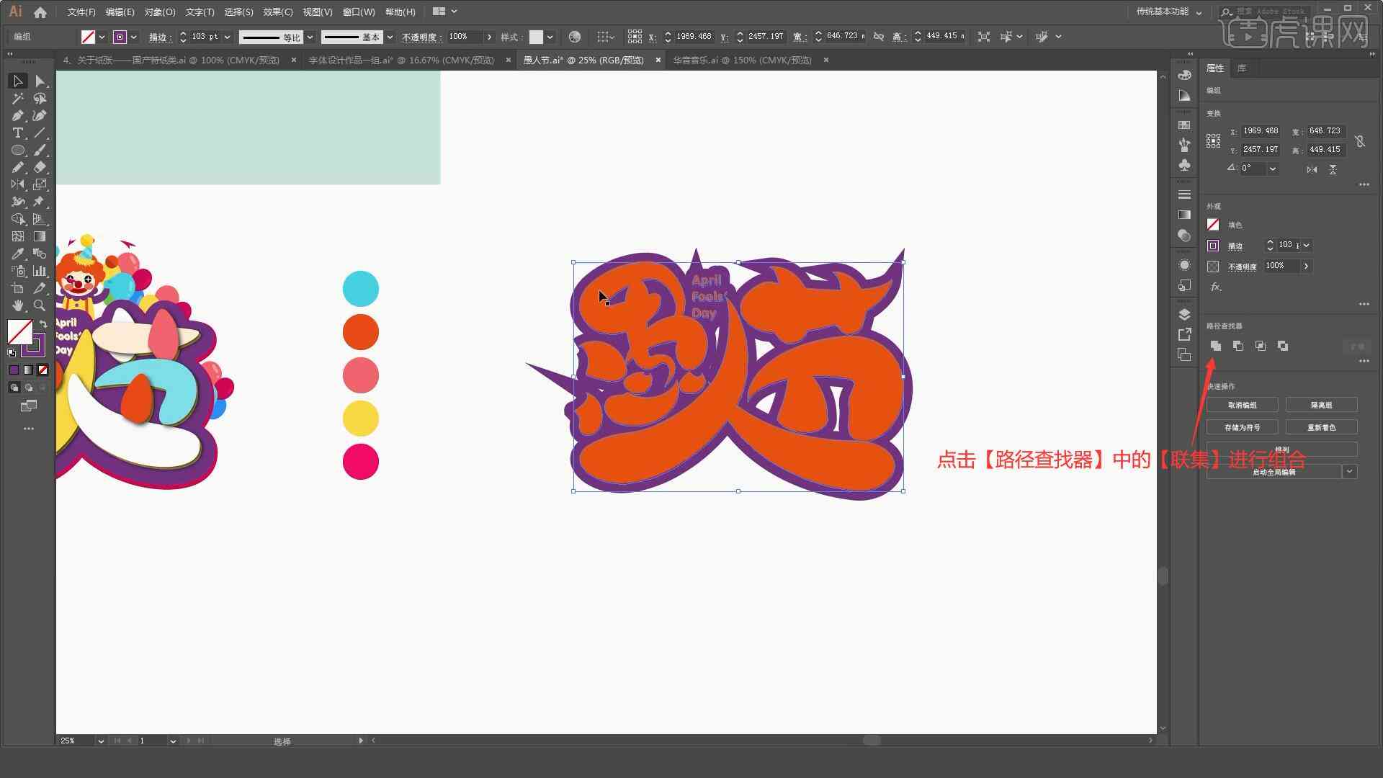Select the Gradient tool

[x=40, y=237]
